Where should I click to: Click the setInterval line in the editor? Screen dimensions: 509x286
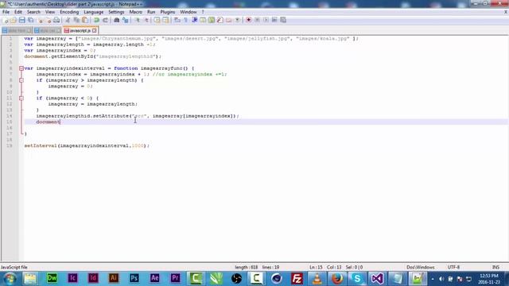[87, 145]
